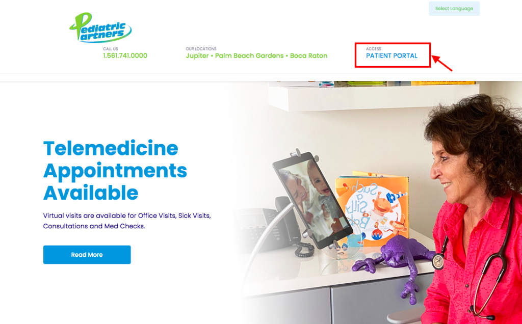Call the 1.561.741.0000 phone number link

click(x=125, y=56)
